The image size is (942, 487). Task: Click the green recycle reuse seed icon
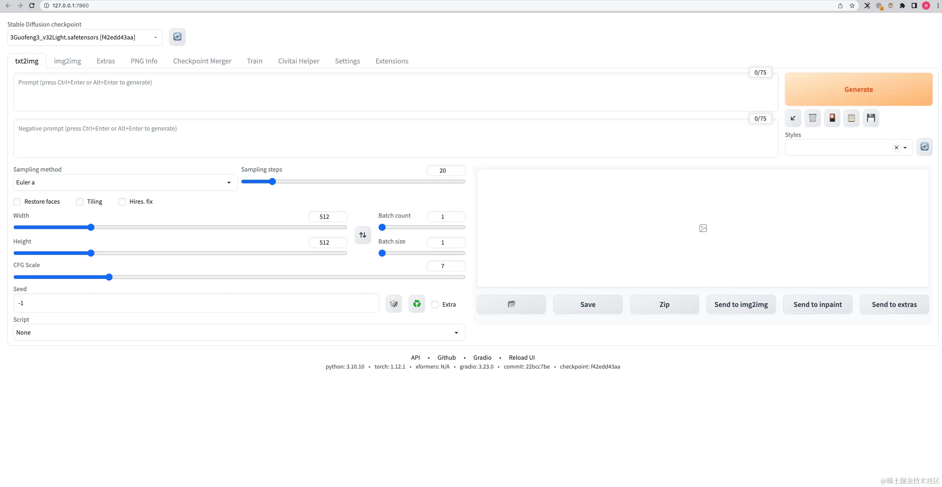point(416,304)
